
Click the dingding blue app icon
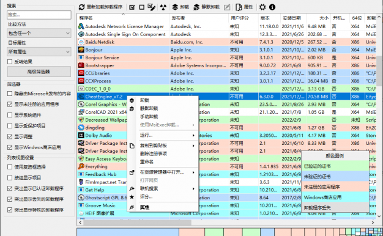pyautogui.click(x=81, y=127)
